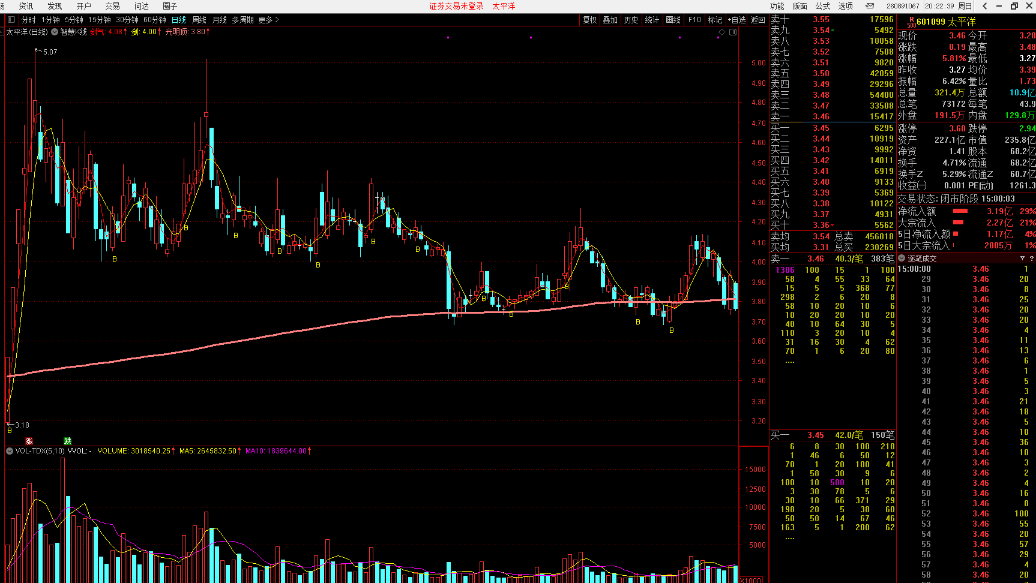Switch to 1分钟 period tab
Screen dimensions: 1036x583
click(50, 20)
